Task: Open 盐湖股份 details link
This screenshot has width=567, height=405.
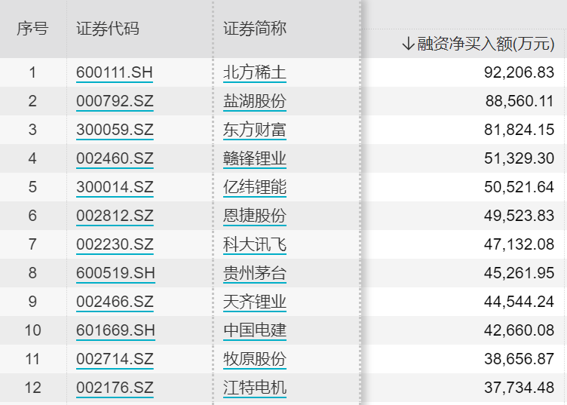Action: click(255, 102)
